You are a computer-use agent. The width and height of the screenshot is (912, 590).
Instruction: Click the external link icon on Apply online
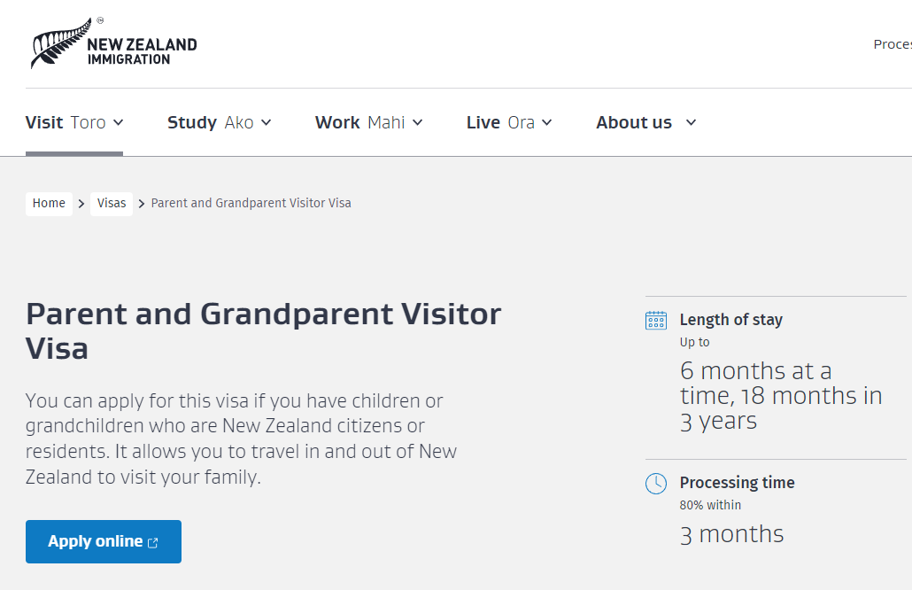click(x=153, y=543)
